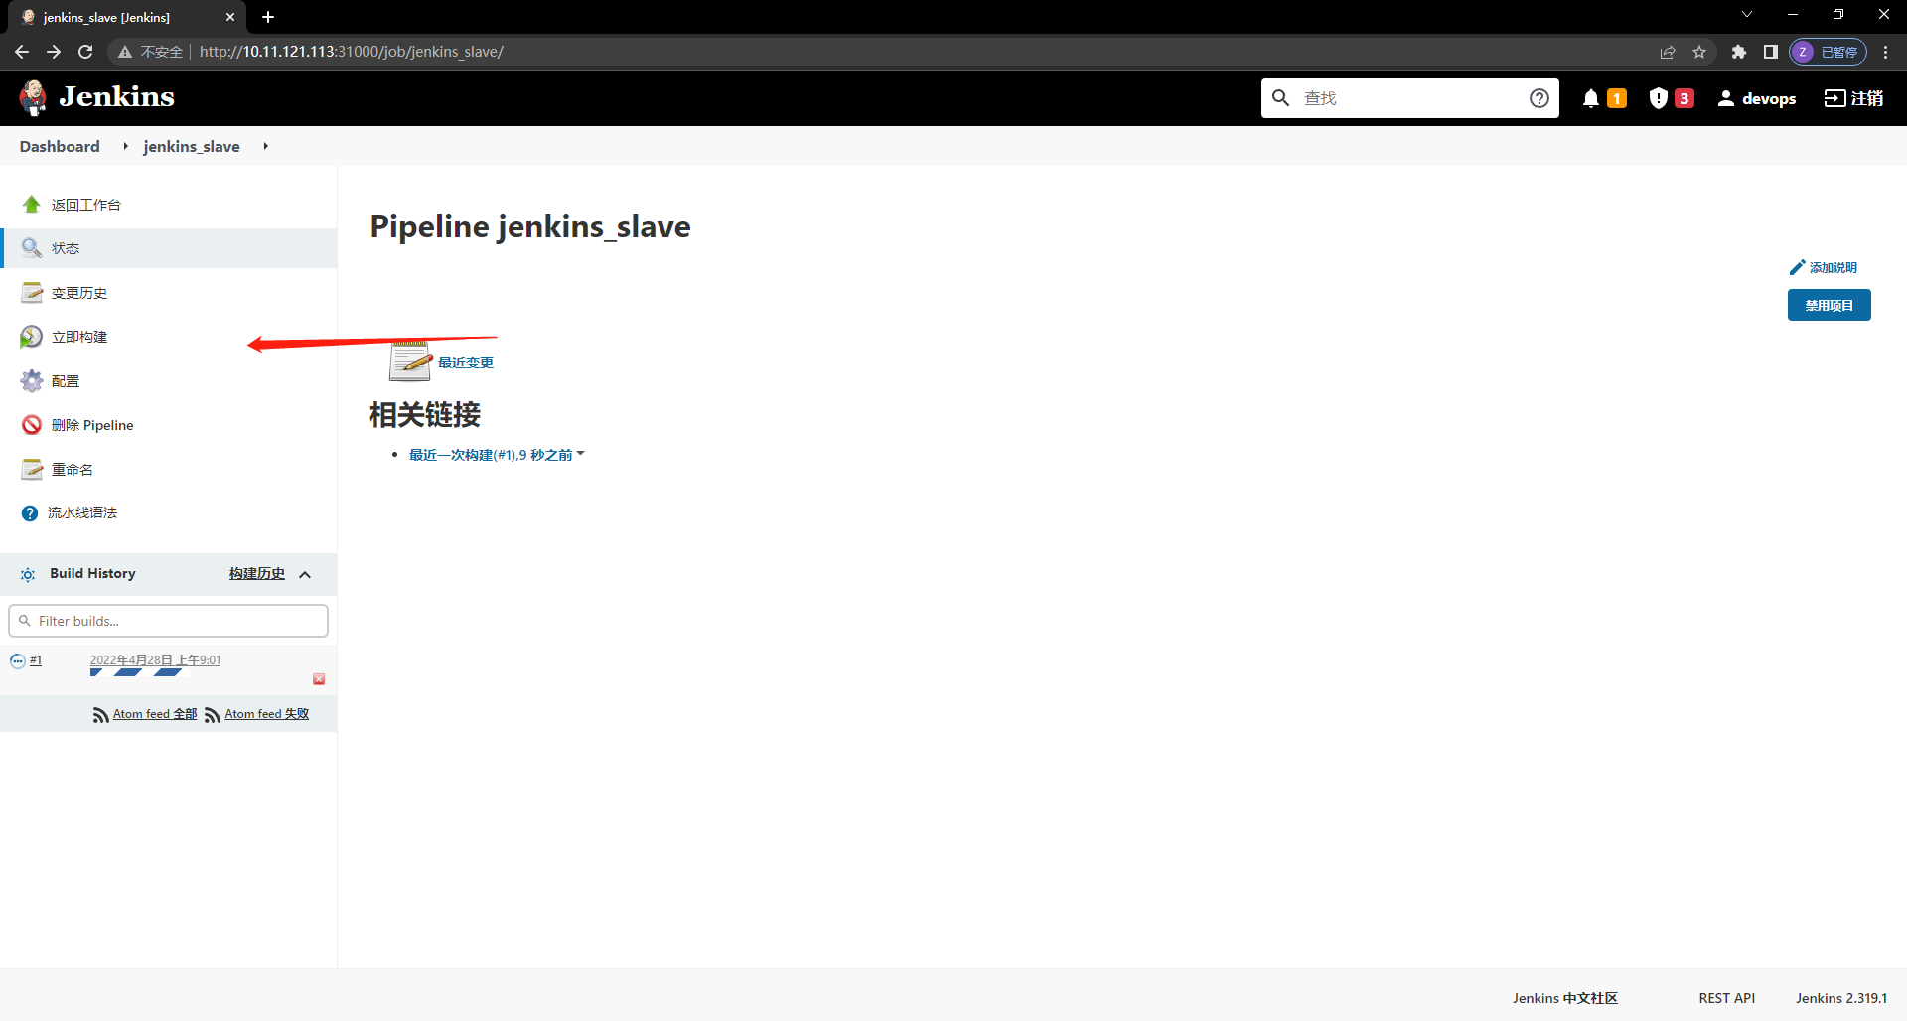The height and width of the screenshot is (1021, 1907).
Task: Click the 最近变更 notepad icon
Action: (x=410, y=360)
